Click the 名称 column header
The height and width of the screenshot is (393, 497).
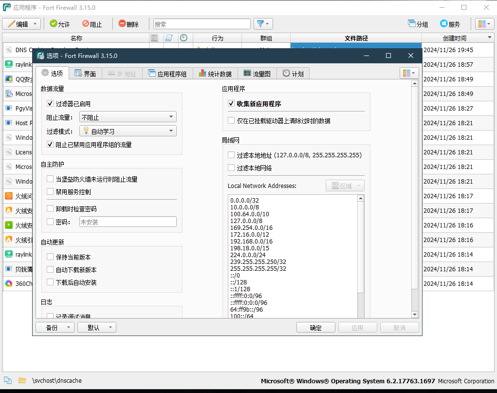pyautogui.click(x=76, y=38)
